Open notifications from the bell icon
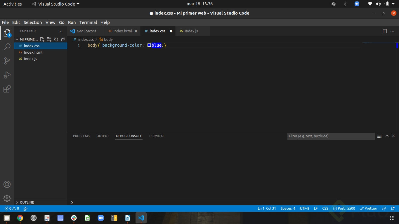Image resolution: width=399 pixels, height=224 pixels. pyautogui.click(x=393, y=208)
